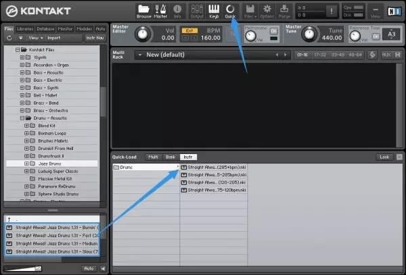Click the Import button in browser
The height and width of the screenshot is (275, 406).
coord(53,39)
